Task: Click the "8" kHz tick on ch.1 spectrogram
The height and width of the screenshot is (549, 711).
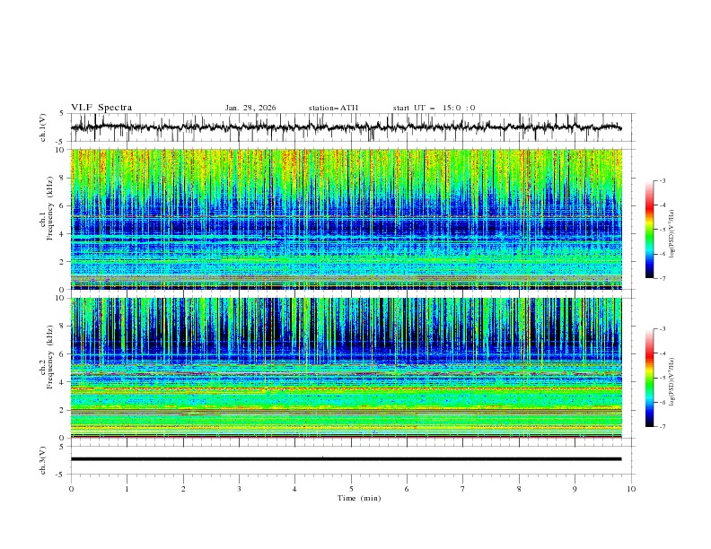Action: 63,178
